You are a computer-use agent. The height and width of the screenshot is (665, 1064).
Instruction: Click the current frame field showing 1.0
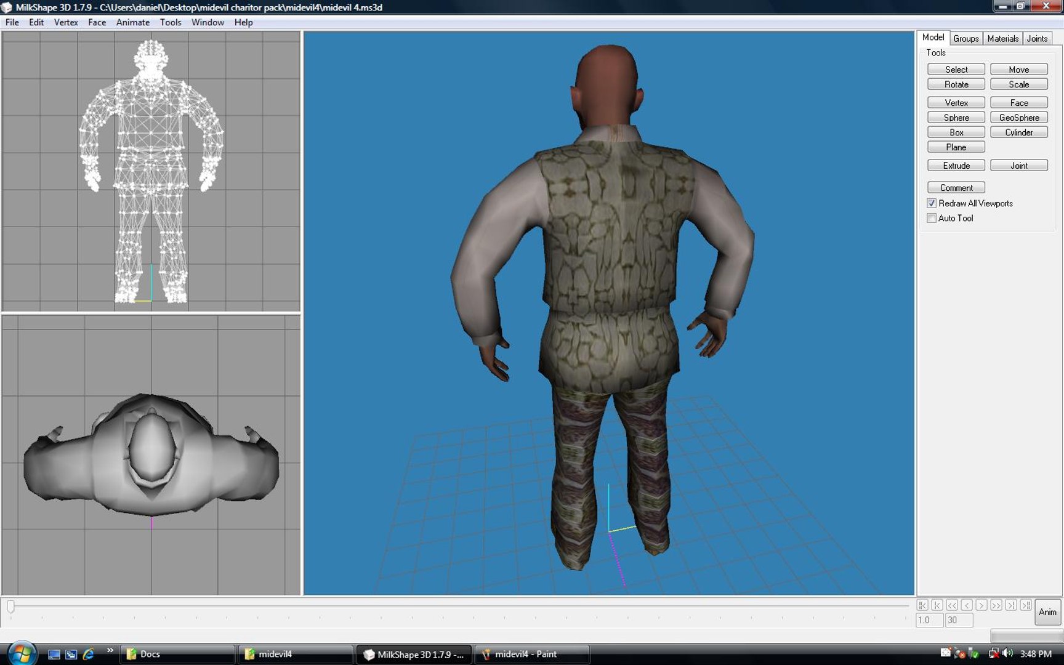929,620
